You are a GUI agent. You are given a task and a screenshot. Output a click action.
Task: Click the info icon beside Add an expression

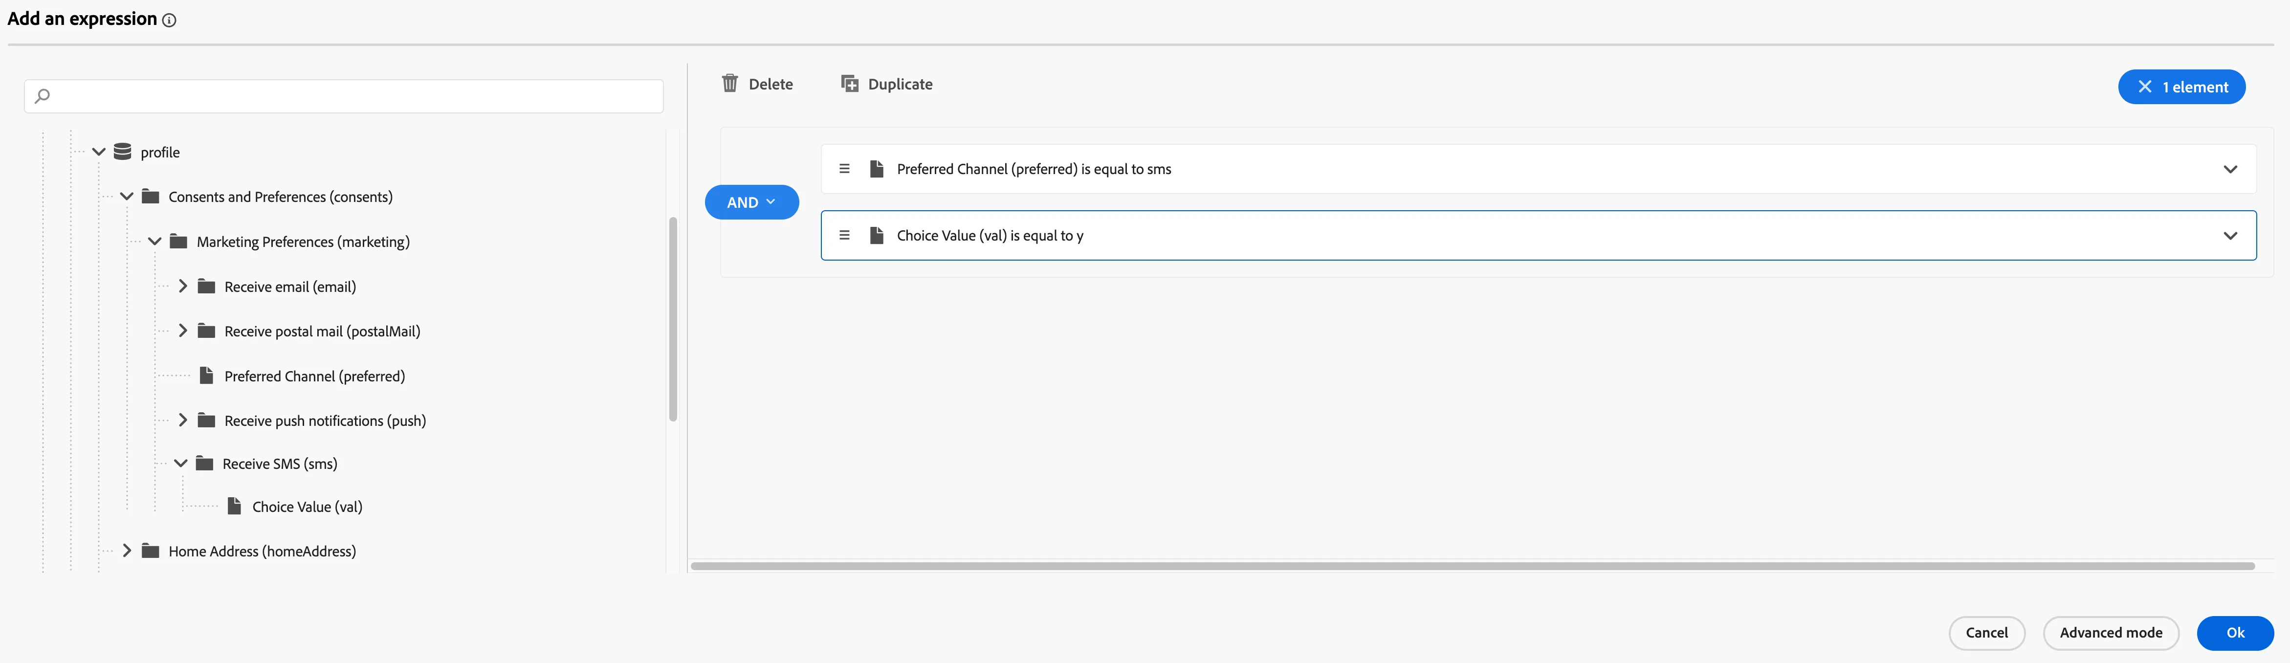tap(169, 21)
